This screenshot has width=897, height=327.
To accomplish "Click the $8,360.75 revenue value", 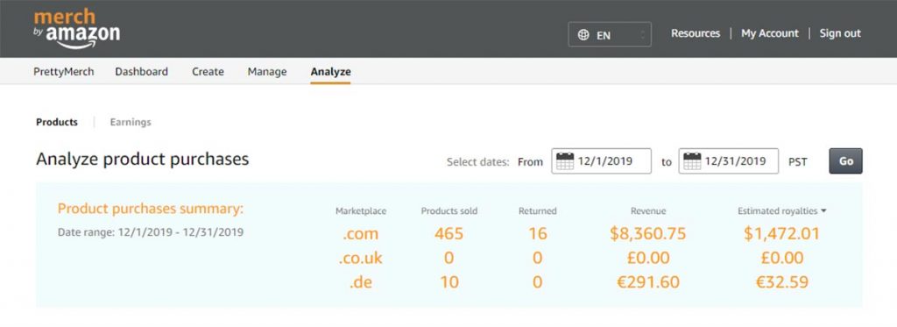I will point(647,234).
